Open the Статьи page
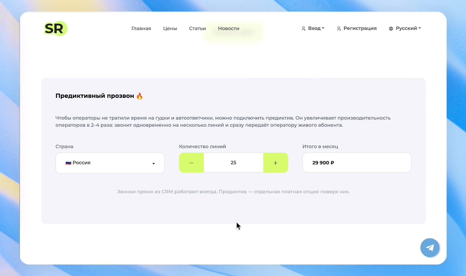The image size is (466, 276). (x=197, y=28)
